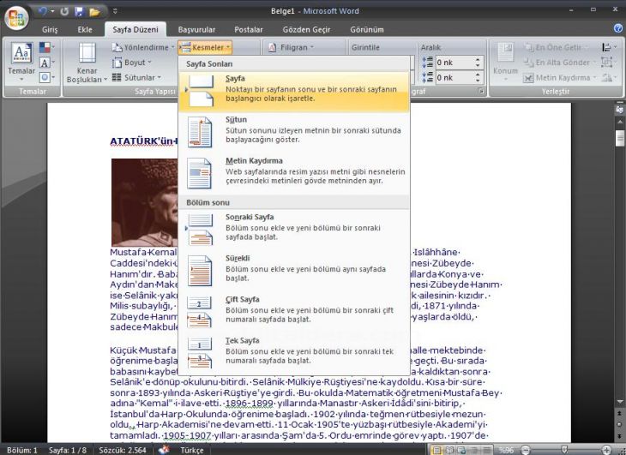This screenshot has width=626, height=455.
Task: Jump to next page with double-down arrow
Action: coord(620,436)
